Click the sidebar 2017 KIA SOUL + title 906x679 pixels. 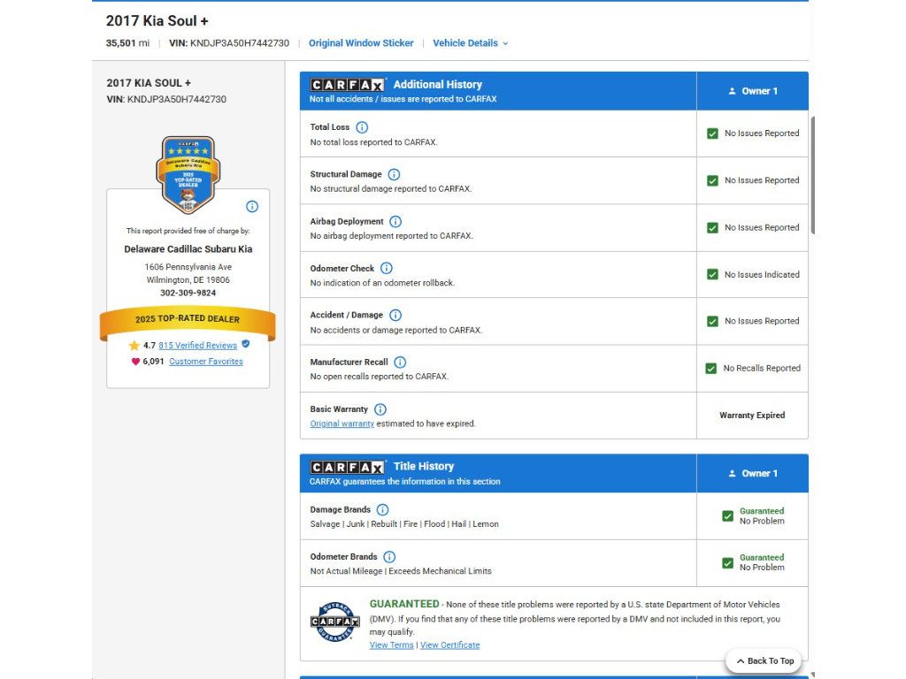(x=149, y=83)
